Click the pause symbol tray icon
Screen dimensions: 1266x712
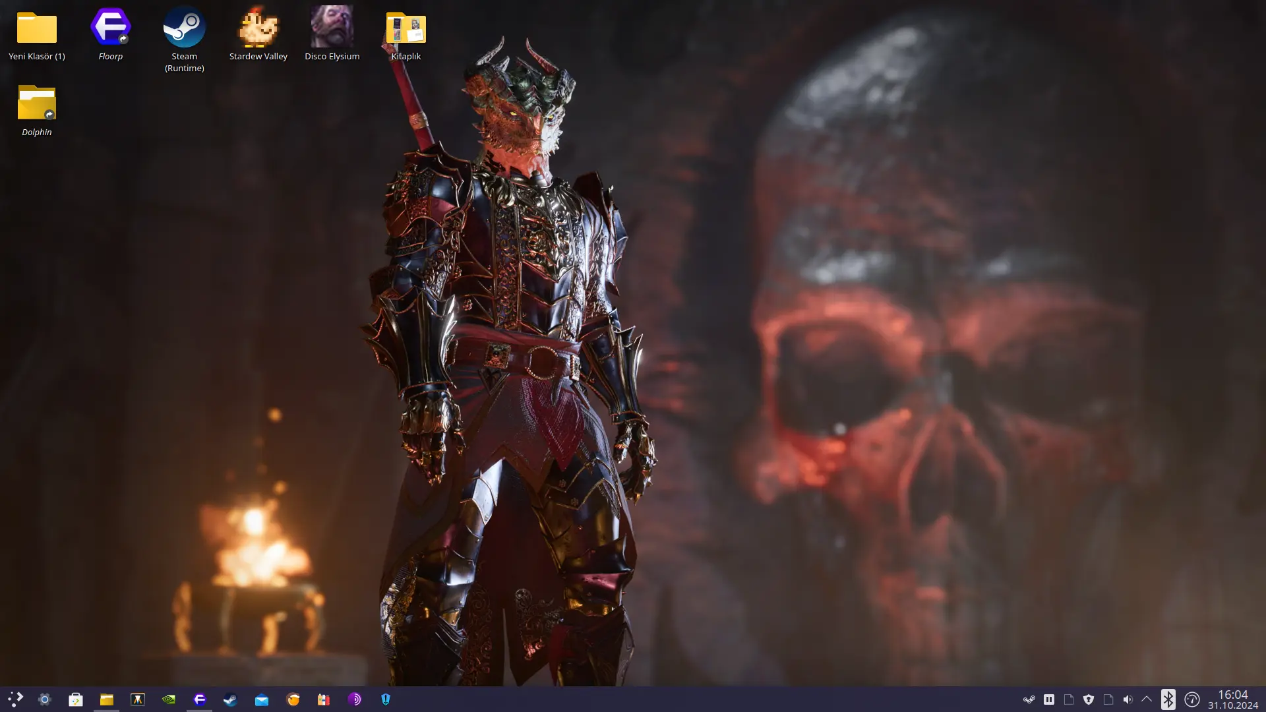[x=1049, y=699]
